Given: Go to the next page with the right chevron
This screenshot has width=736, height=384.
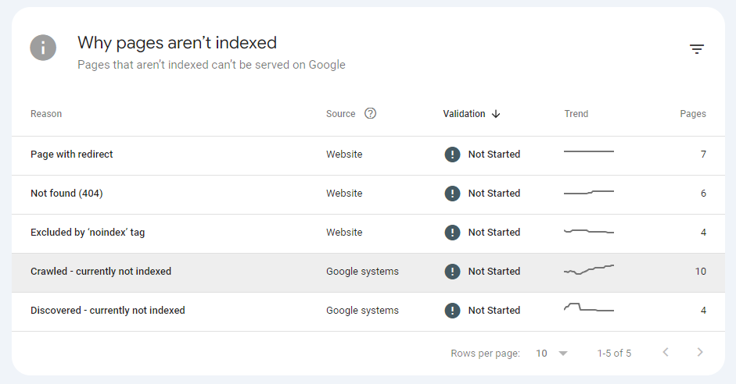Looking at the screenshot, I should tap(700, 352).
